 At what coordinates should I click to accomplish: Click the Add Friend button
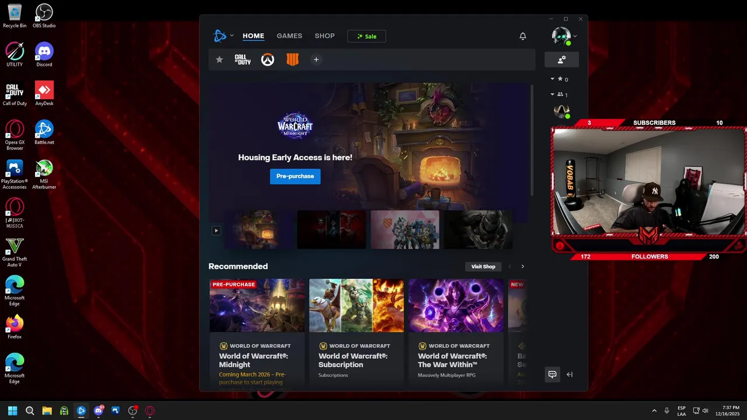pos(561,60)
